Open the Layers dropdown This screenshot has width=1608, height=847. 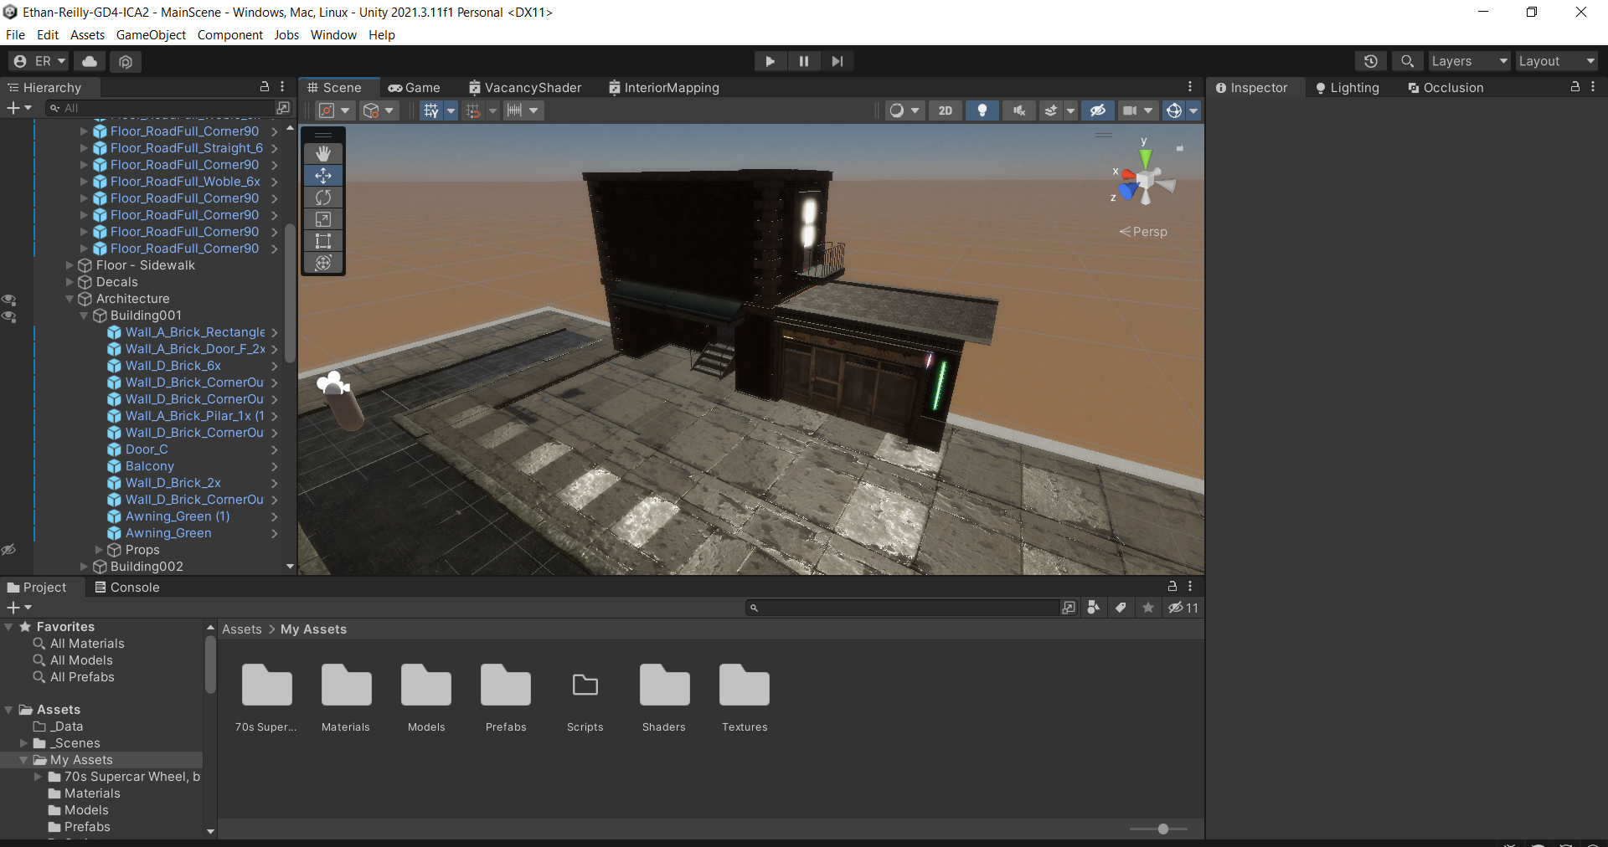1469,61
